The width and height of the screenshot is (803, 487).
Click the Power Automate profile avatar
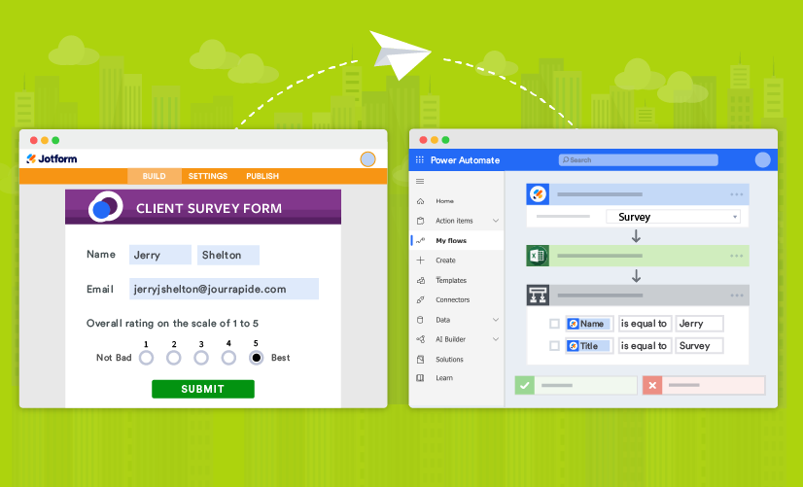(x=762, y=159)
